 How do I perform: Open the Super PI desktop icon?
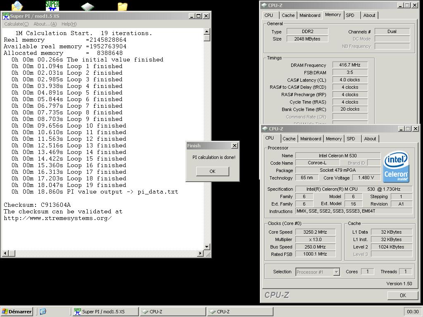52,5
